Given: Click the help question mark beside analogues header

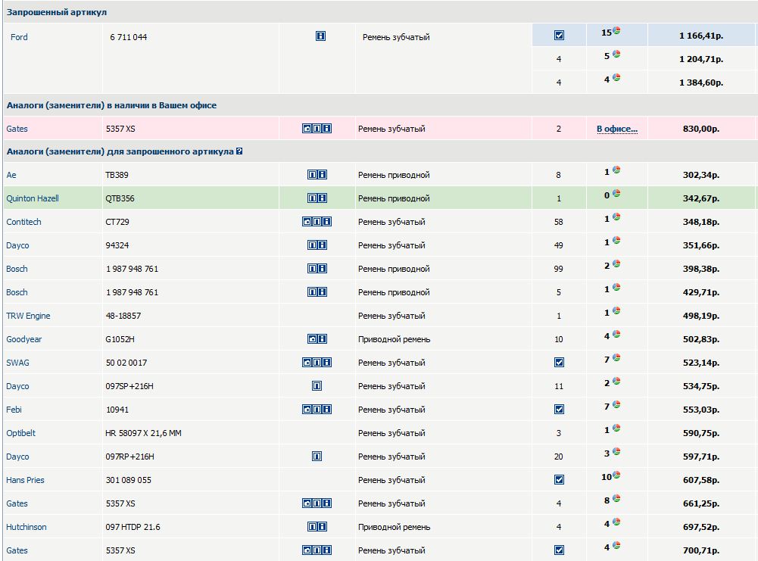Looking at the screenshot, I should coord(239,151).
